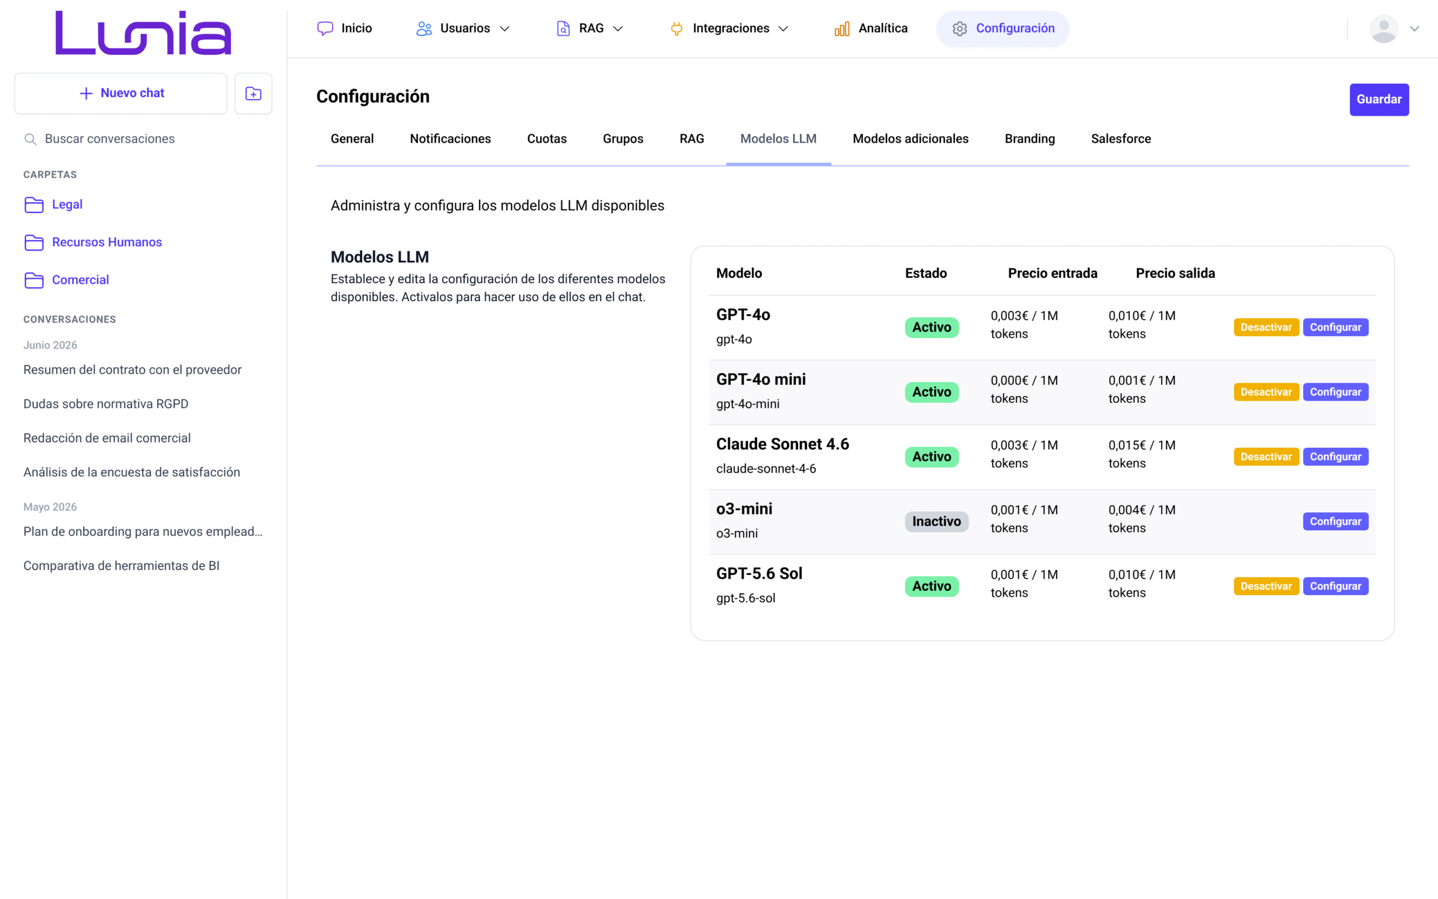Click the new folder icon button

(253, 93)
